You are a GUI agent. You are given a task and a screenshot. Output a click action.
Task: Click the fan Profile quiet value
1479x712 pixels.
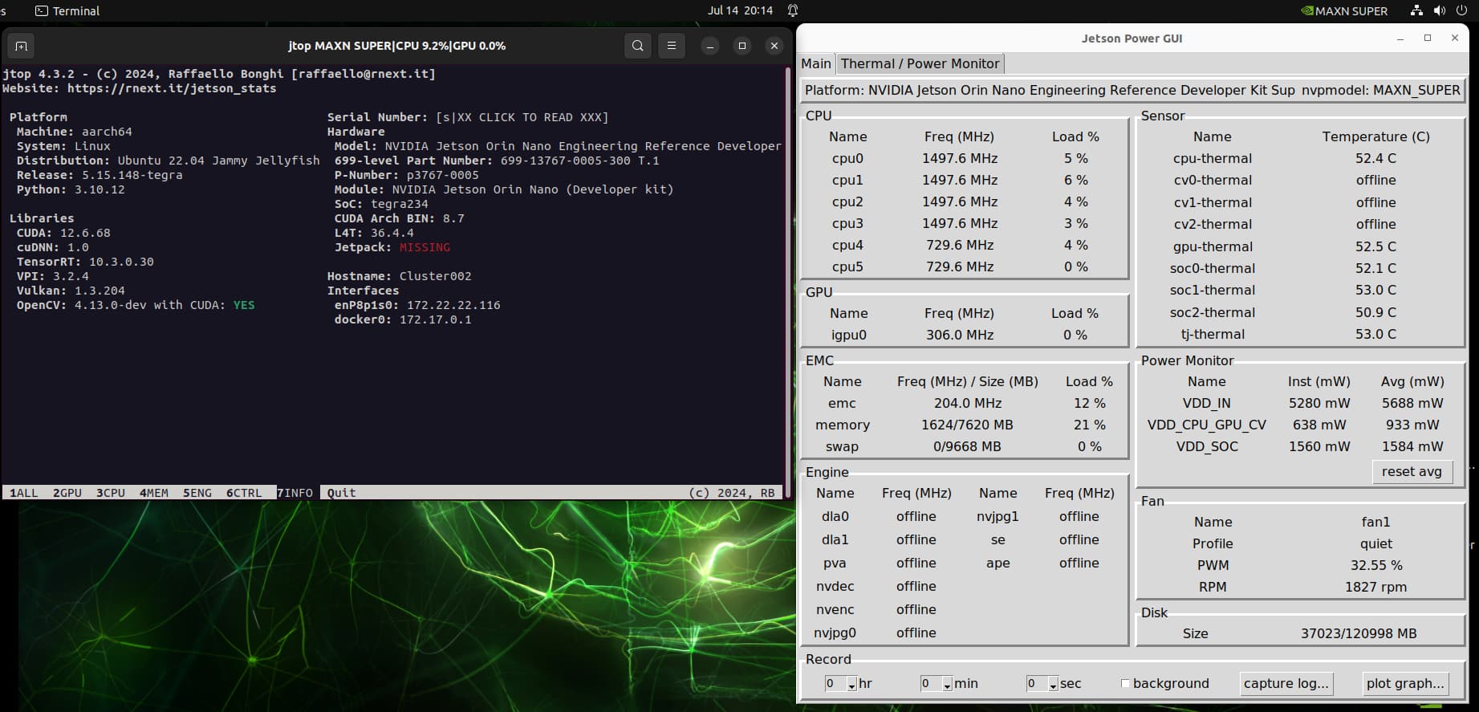point(1375,543)
